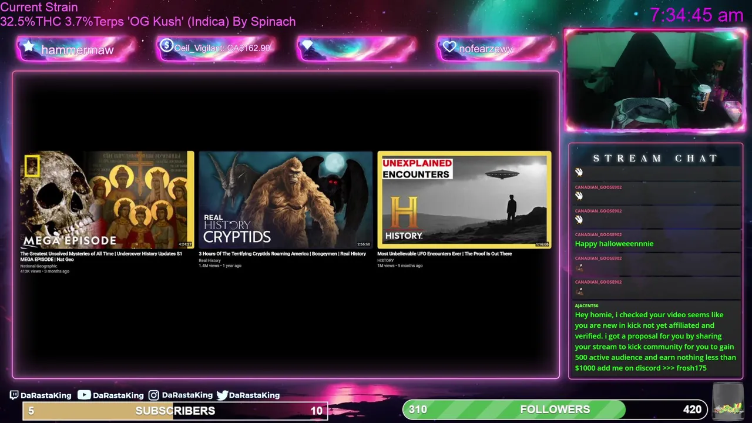
Task: Click the YouTube logo icon in the socials bar
Action: [x=84, y=395]
